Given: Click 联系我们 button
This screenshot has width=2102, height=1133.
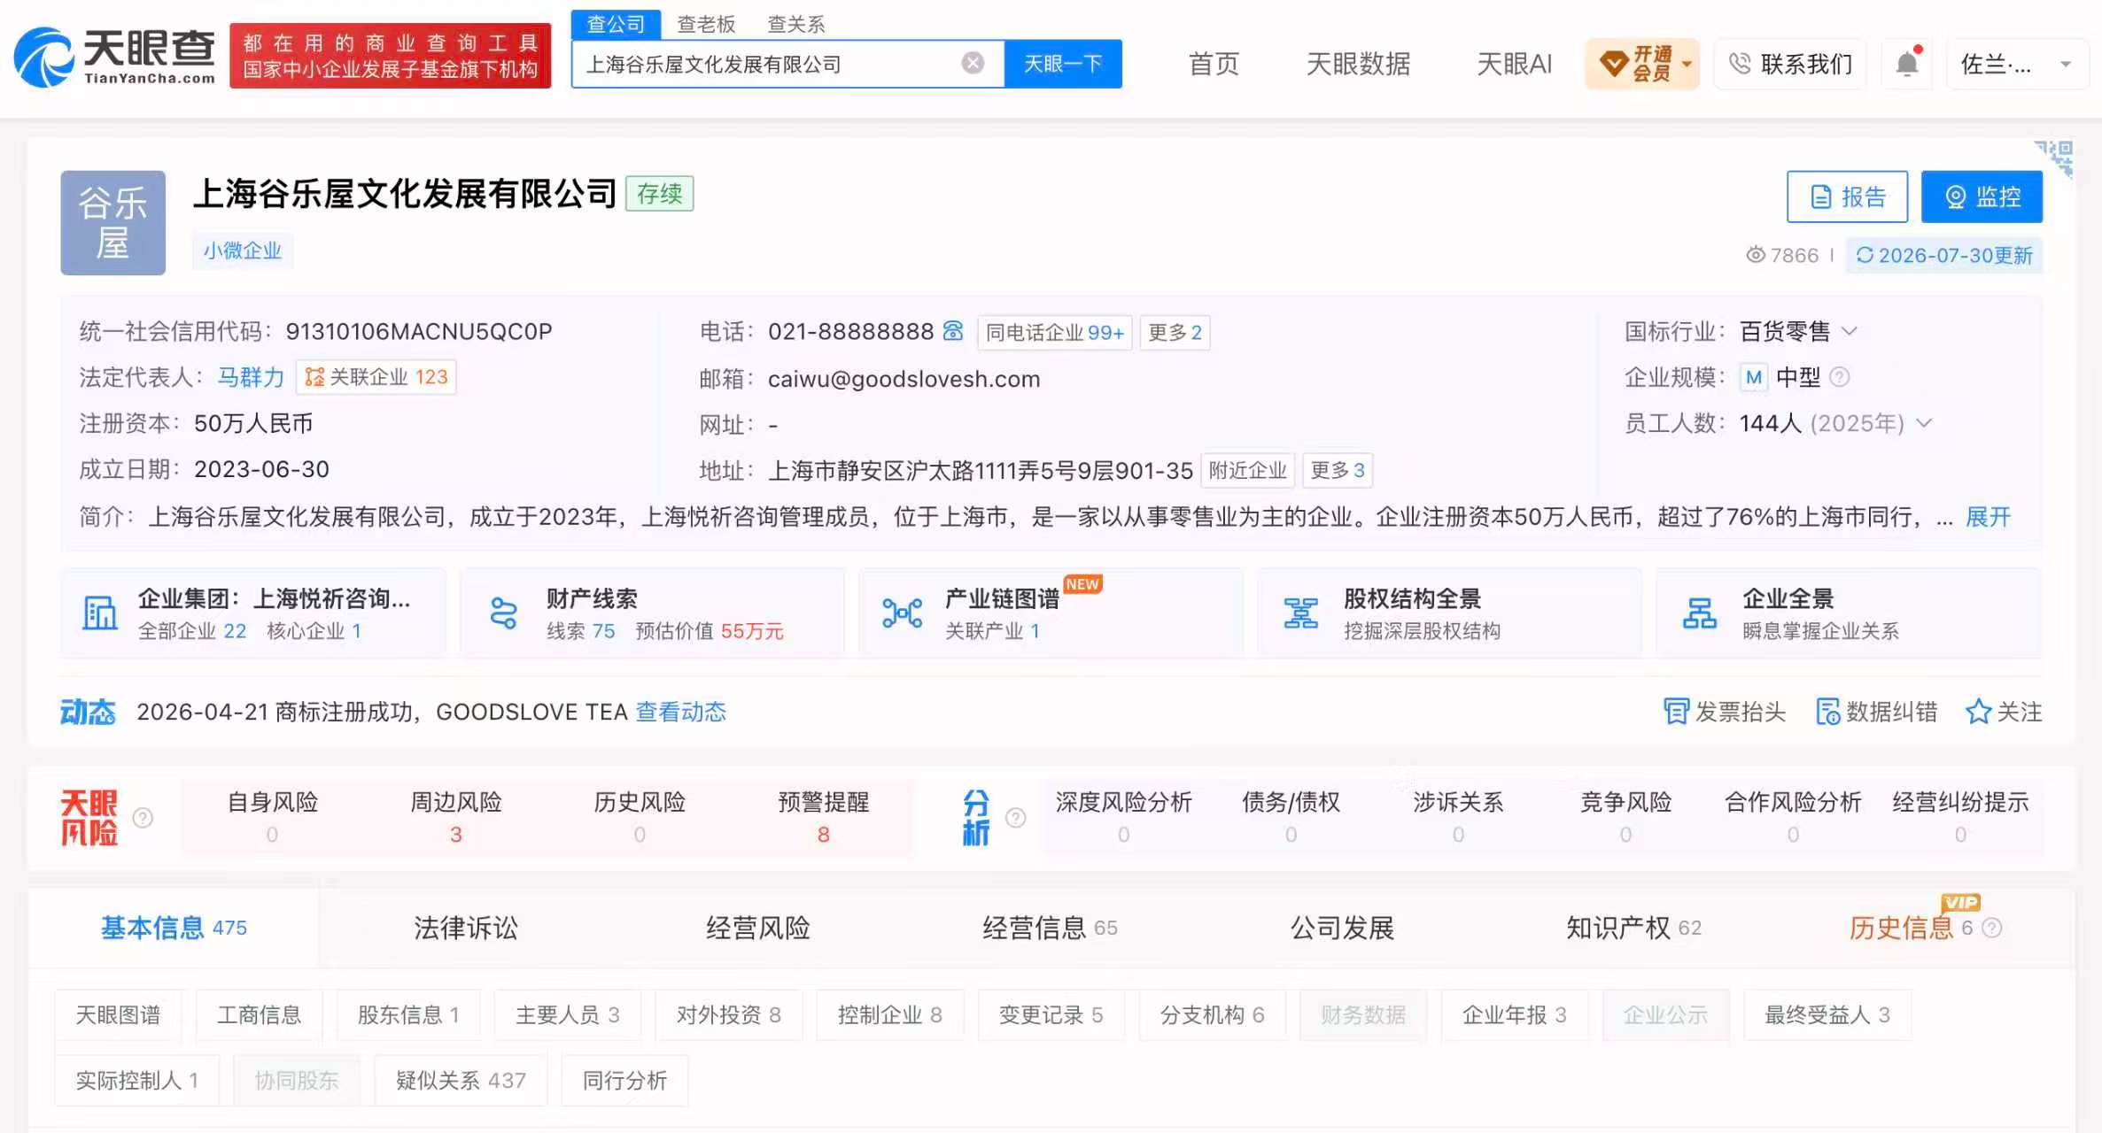Looking at the screenshot, I should (x=1791, y=64).
